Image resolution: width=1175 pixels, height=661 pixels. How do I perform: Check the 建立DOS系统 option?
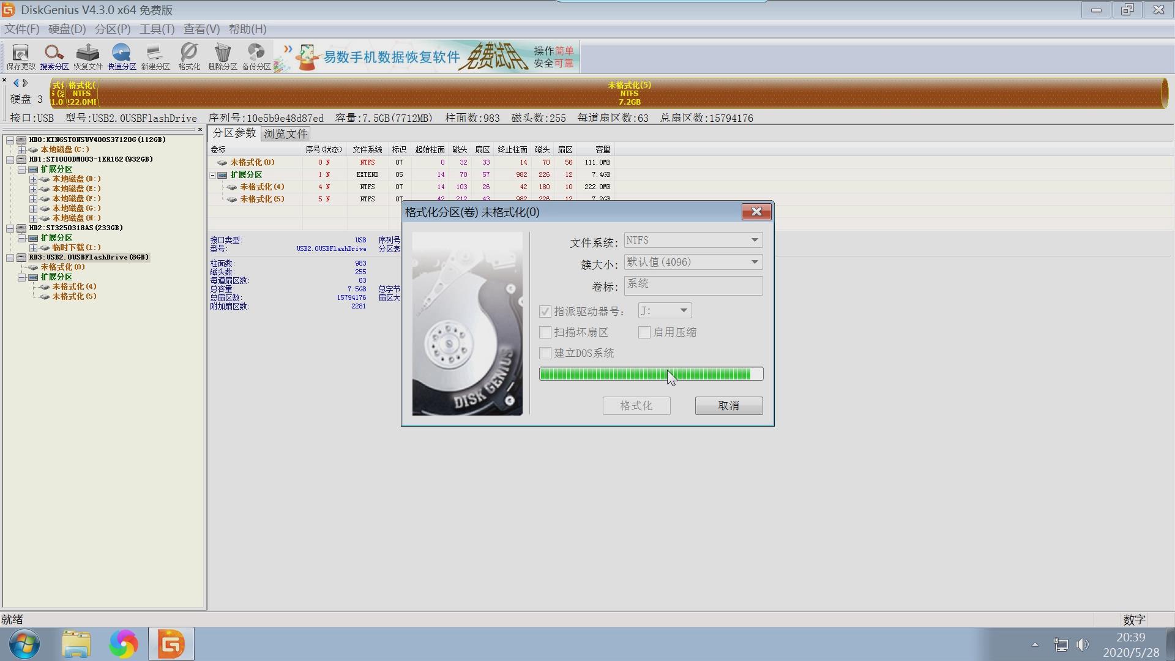tap(545, 353)
